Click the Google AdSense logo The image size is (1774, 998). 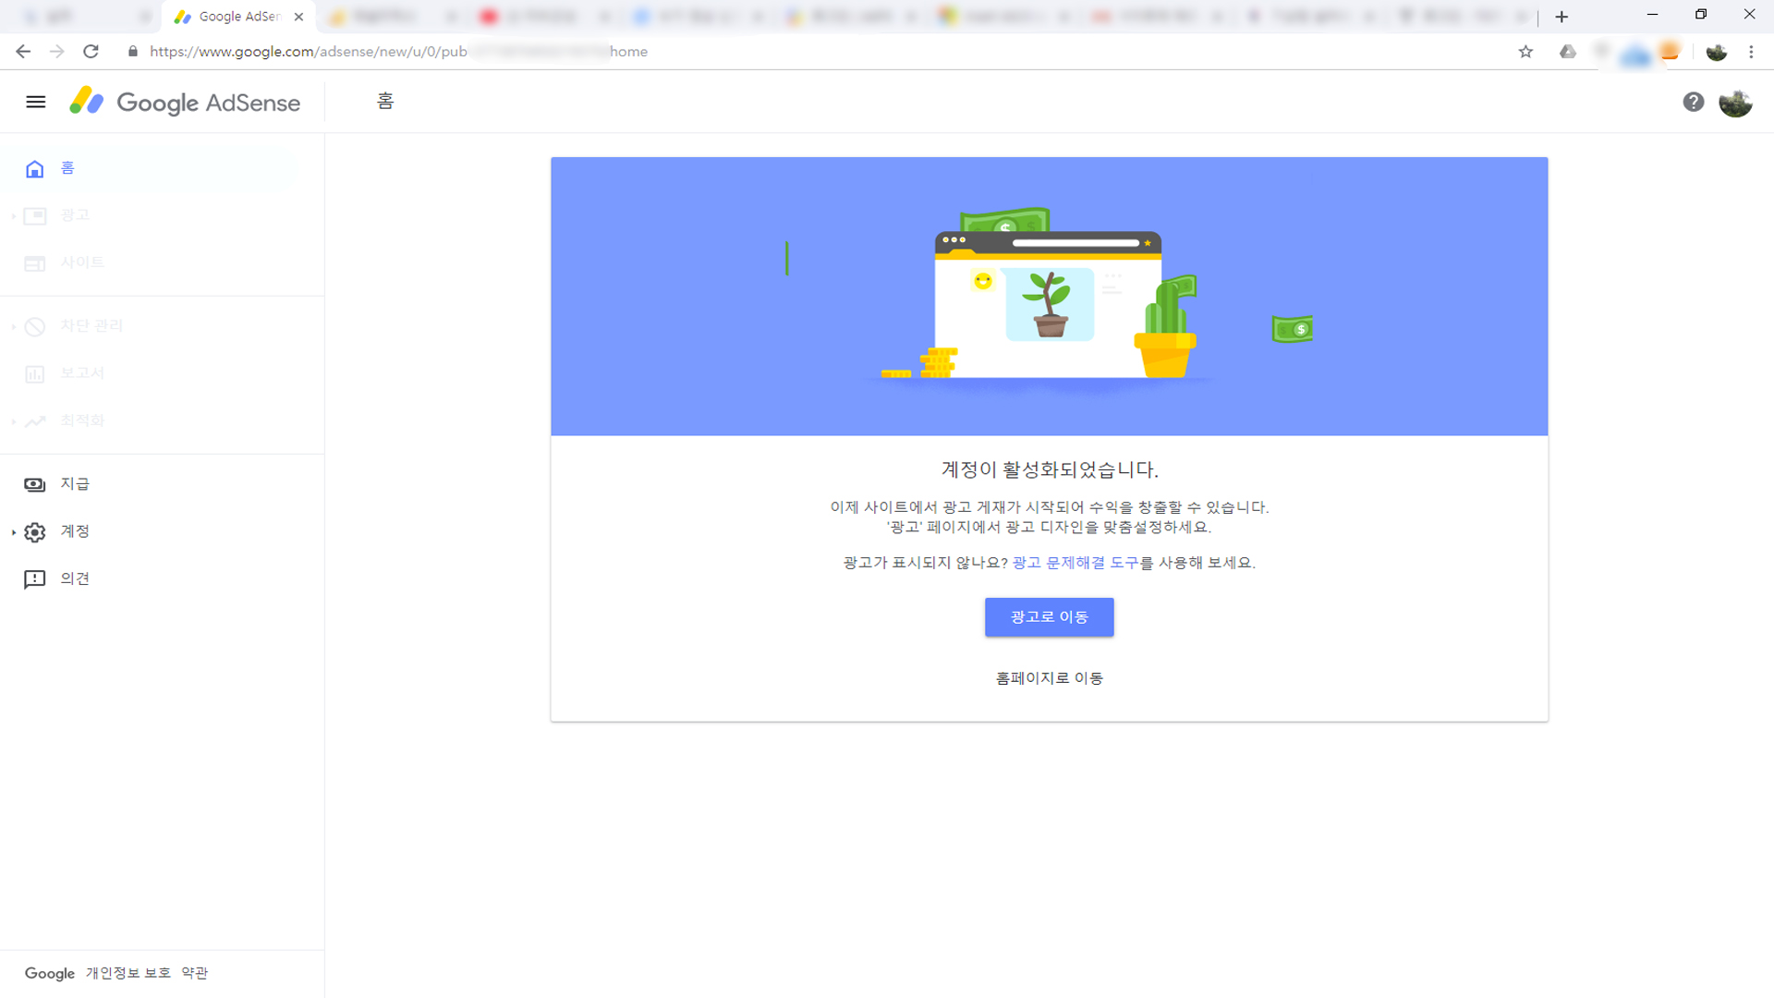pos(185,102)
